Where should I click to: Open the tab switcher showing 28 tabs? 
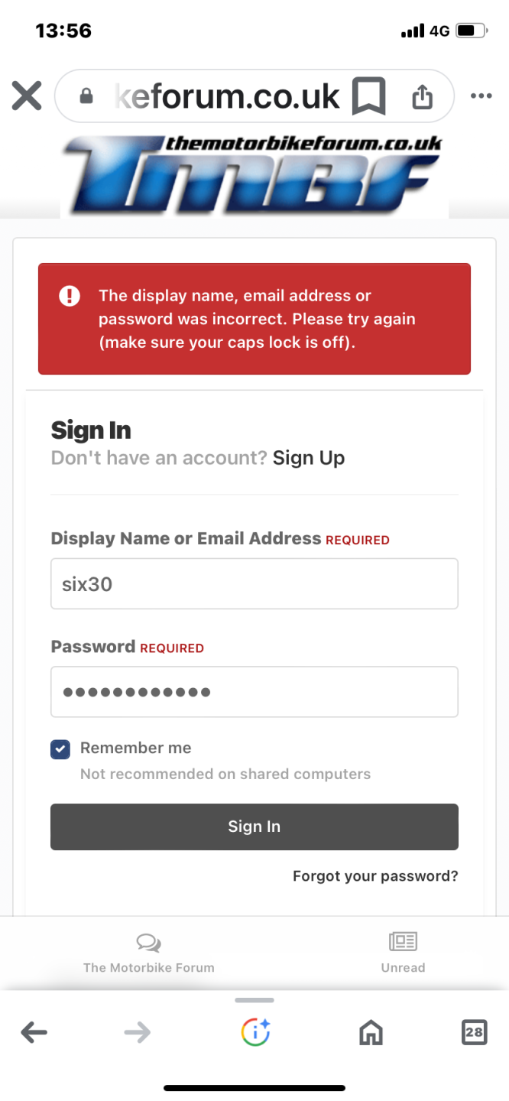pos(475,1033)
